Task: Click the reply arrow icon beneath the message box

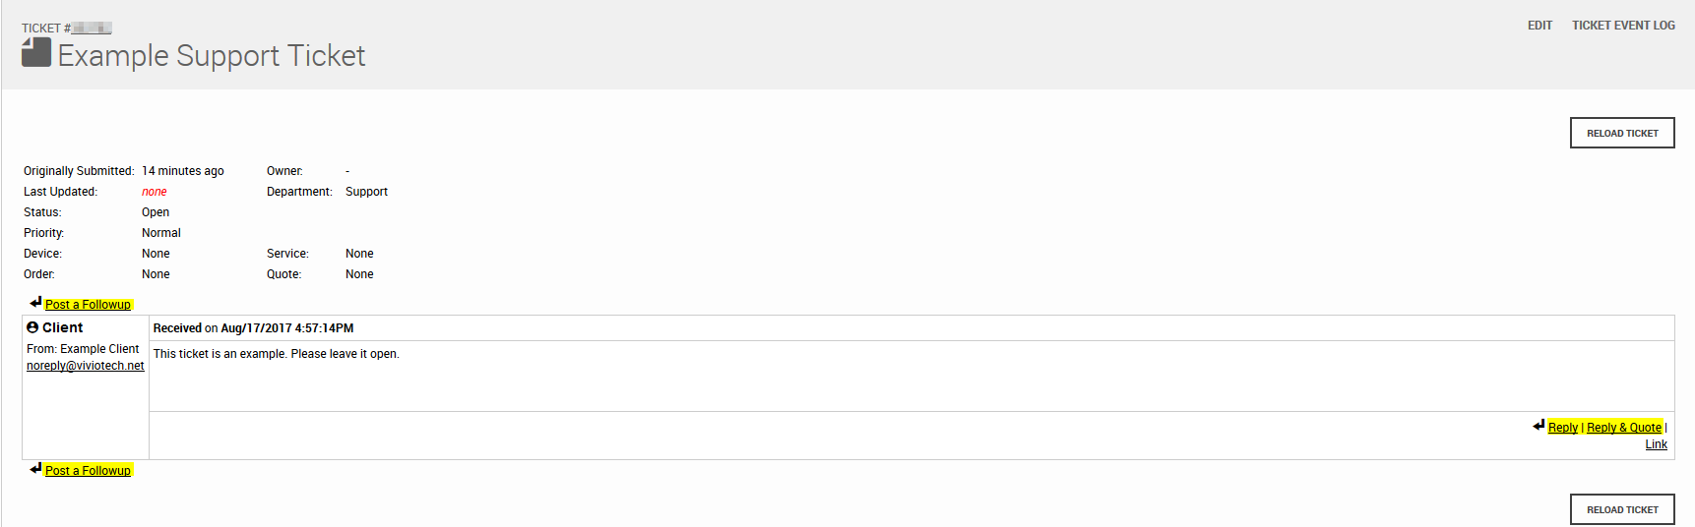Action: (x=35, y=469)
